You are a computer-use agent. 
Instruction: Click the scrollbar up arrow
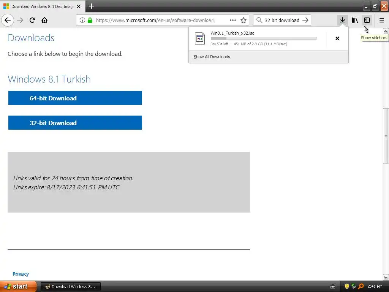(386, 31)
